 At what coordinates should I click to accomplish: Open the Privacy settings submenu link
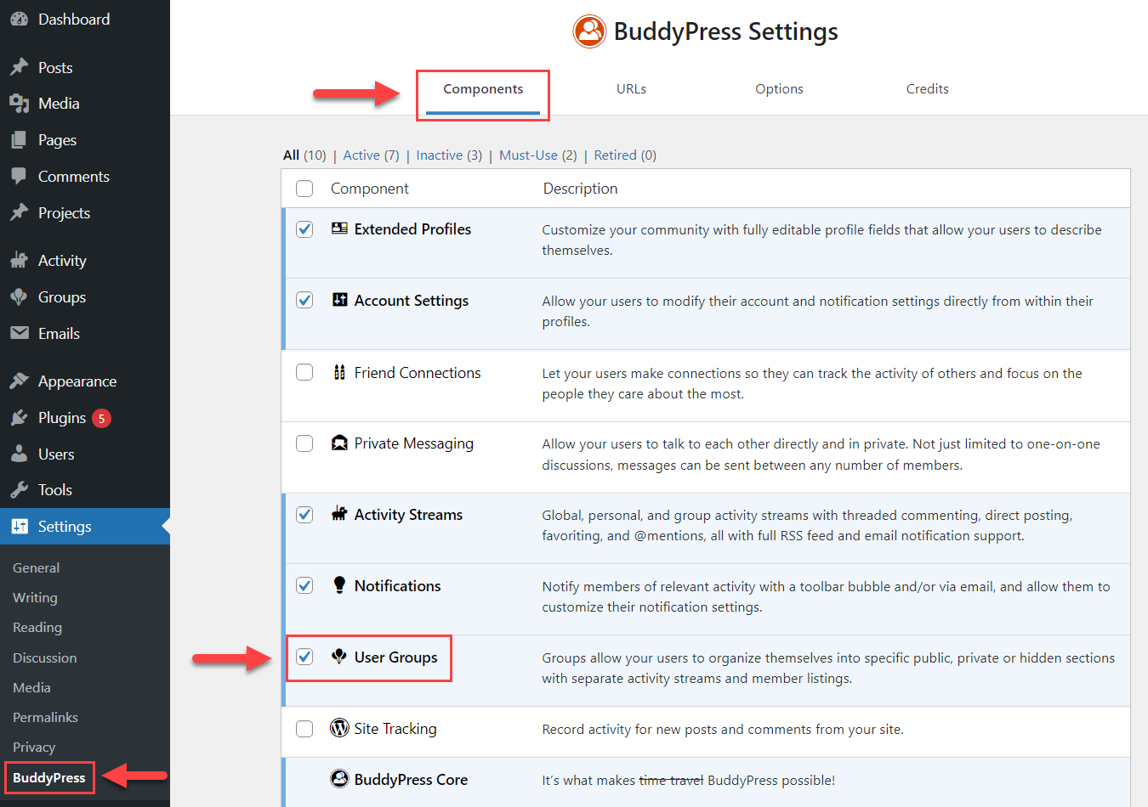tap(34, 748)
